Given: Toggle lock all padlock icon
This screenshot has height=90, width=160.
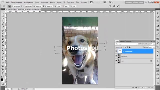Looking at the screenshot, I should pos(130,47).
